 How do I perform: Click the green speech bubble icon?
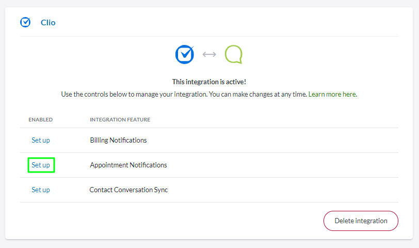tap(233, 54)
